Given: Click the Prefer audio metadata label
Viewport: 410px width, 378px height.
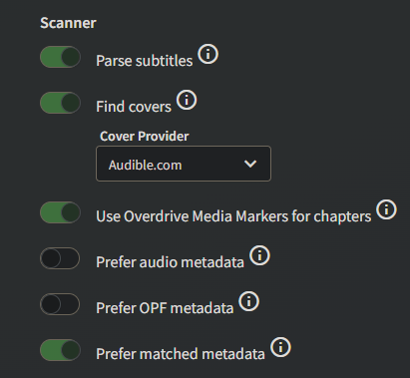Looking at the screenshot, I should click(171, 262).
